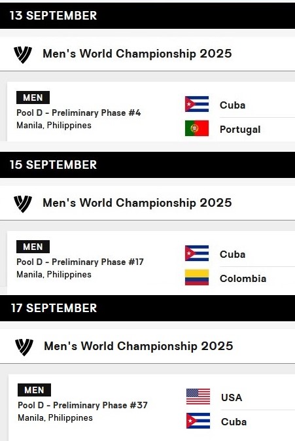The image size is (295, 441).
Task: Click the volleyball logo under 15 September
Action: tap(23, 203)
